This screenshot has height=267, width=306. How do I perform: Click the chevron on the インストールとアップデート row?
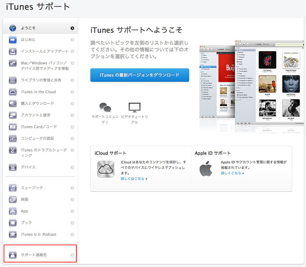tap(72, 51)
